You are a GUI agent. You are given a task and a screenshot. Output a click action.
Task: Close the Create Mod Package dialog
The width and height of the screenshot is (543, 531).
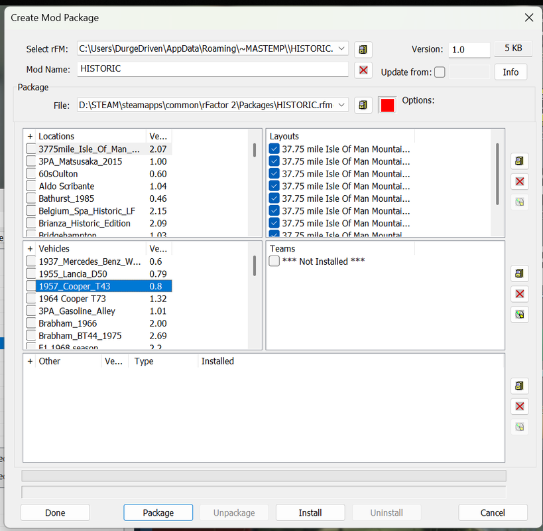[529, 17]
